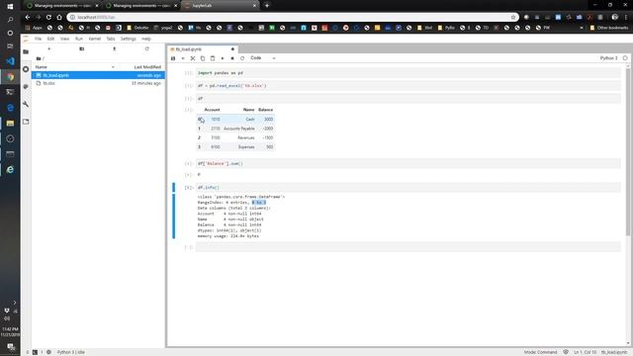Click the kernel status circle indicator

(x=625, y=58)
